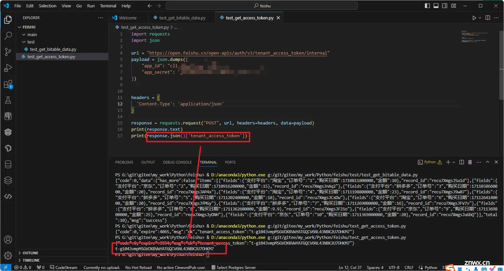Switch to the PORTS panel tab

[x=230, y=162]
